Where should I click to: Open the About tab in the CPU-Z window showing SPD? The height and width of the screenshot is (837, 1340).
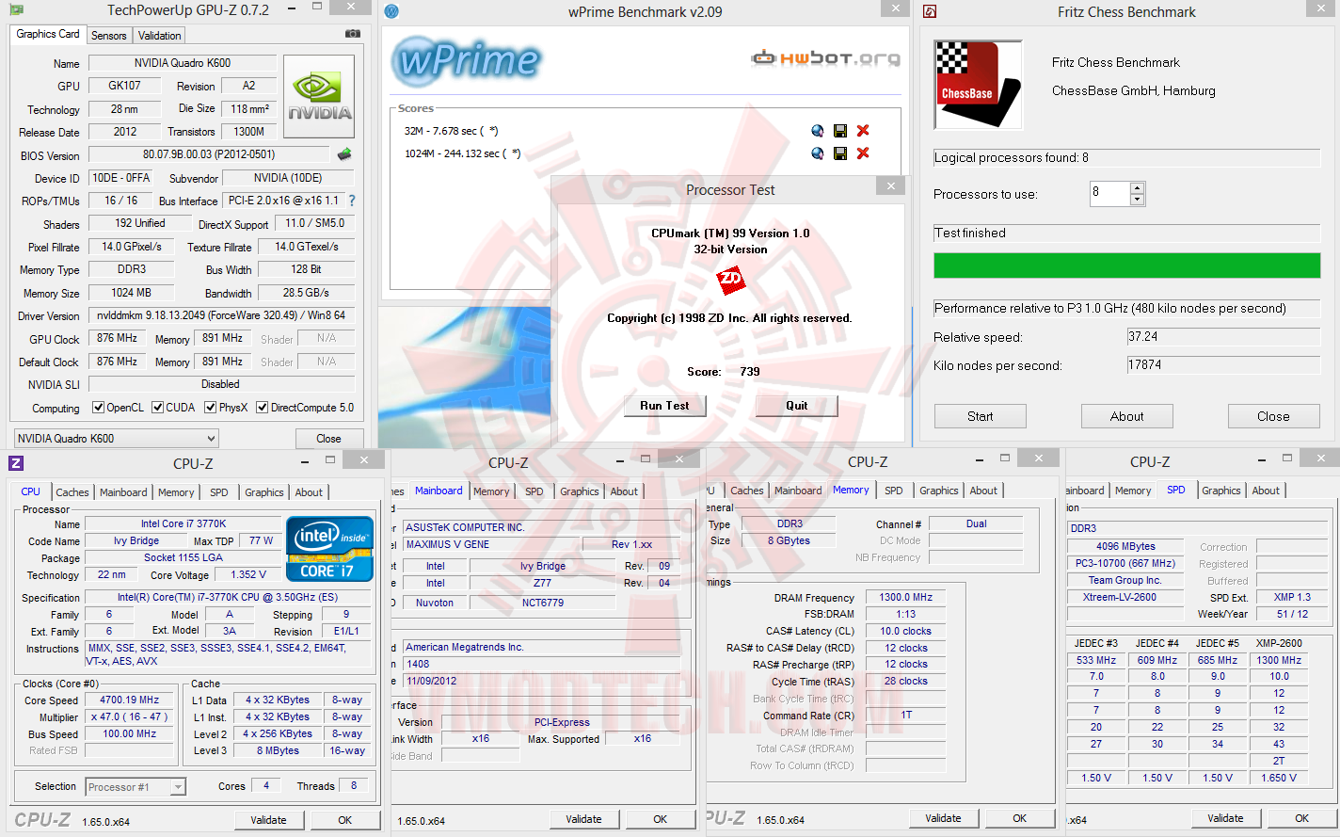1266,491
